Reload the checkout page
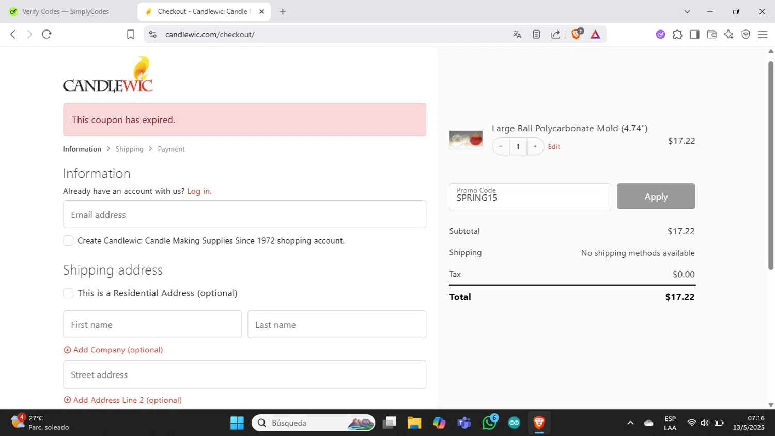 point(47,34)
